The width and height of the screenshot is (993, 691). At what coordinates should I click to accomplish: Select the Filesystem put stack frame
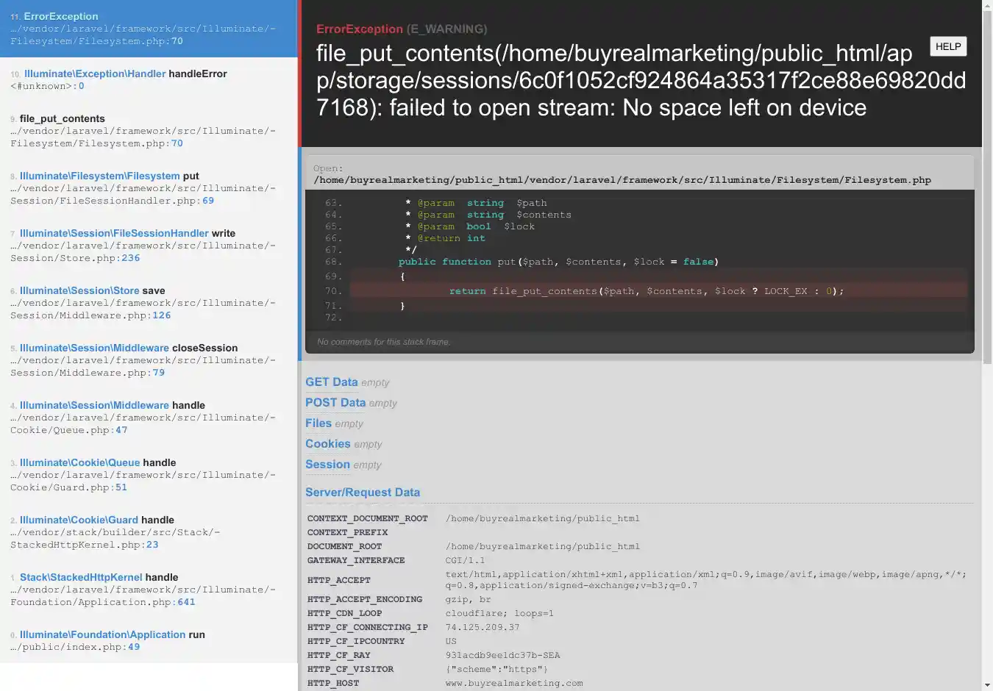[x=147, y=188]
